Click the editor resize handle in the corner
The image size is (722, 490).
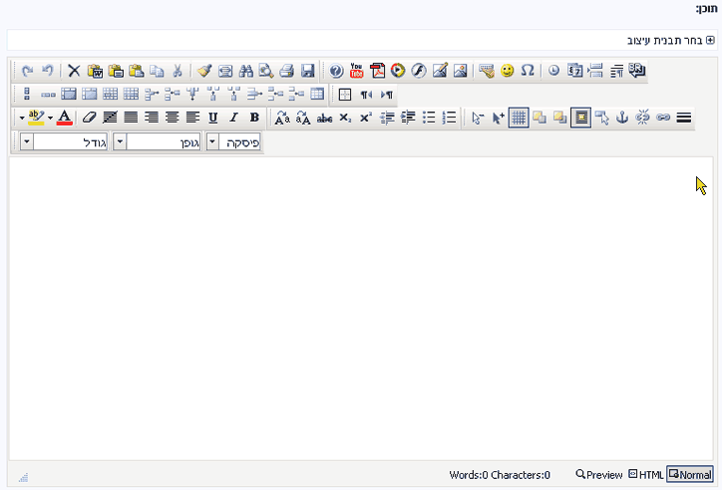tap(24, 478)
